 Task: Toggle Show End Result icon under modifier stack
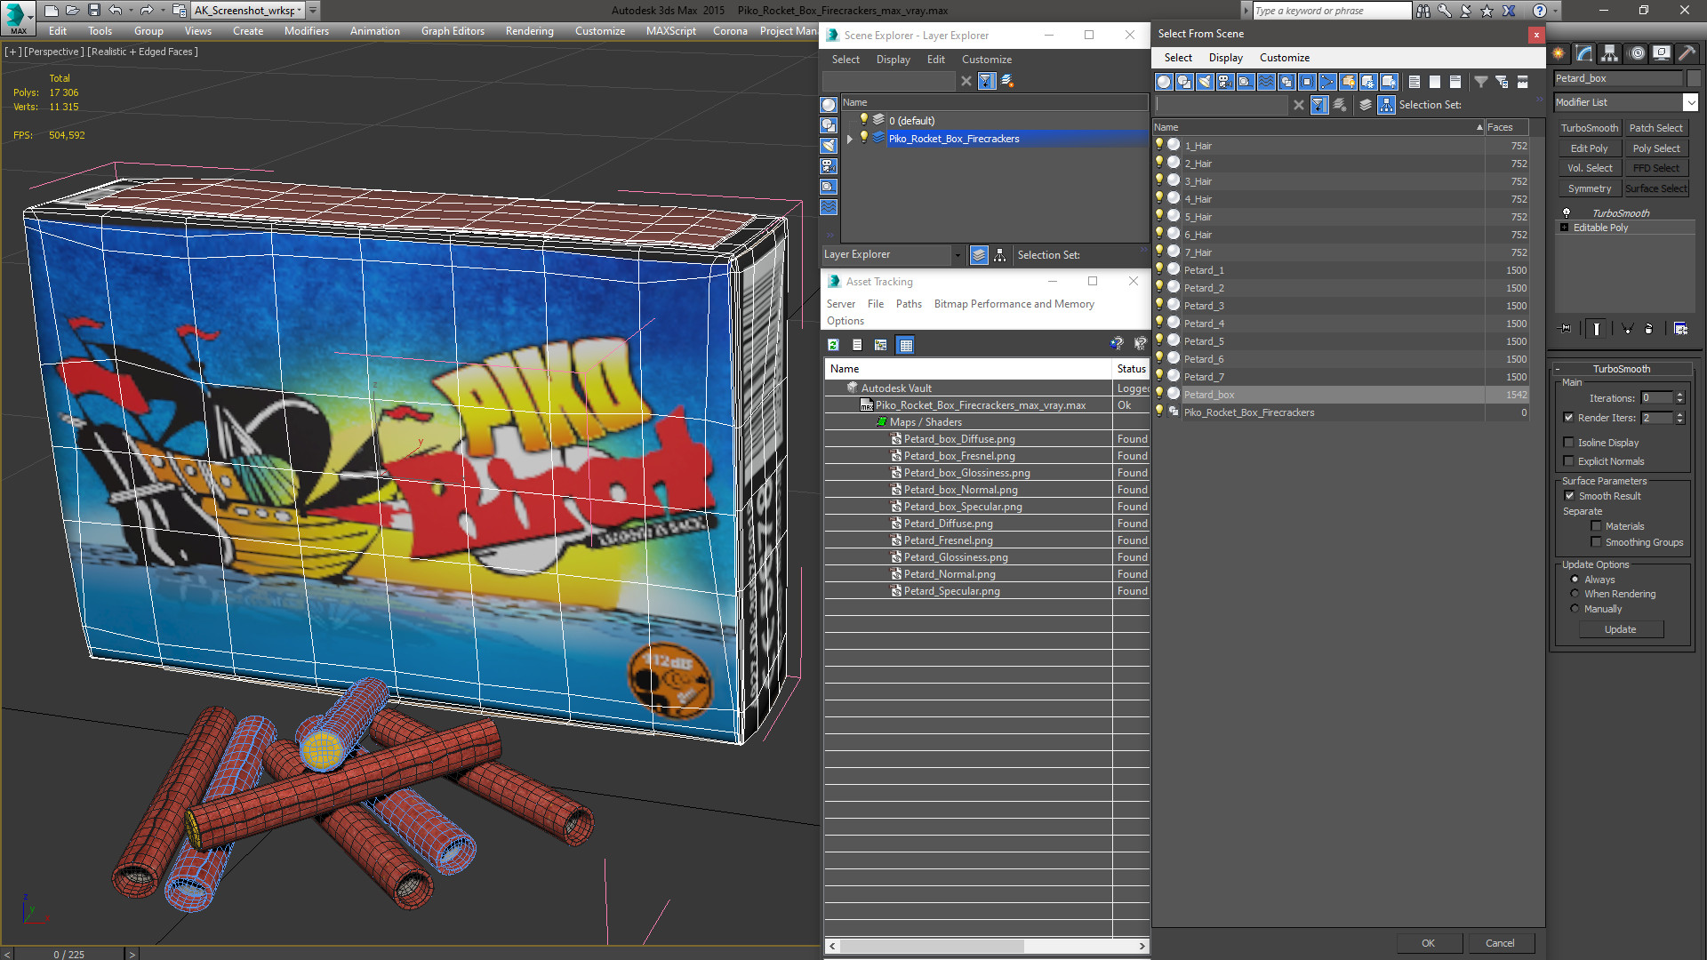click(x=1597, y=329)
